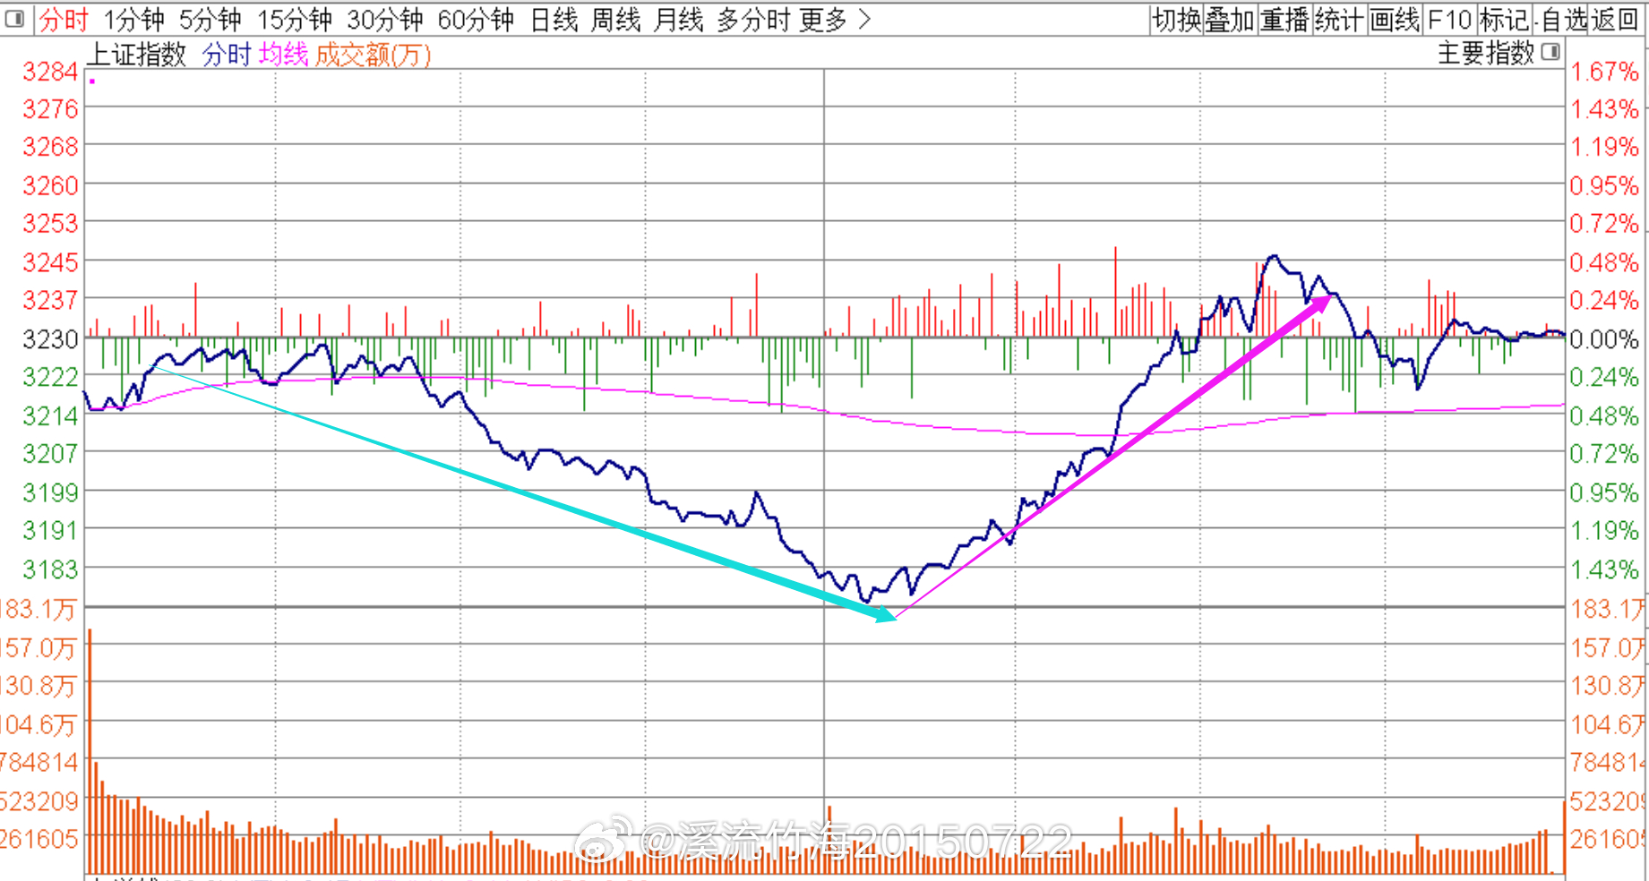Click the tall opening volume bar

tap(90, 751)
